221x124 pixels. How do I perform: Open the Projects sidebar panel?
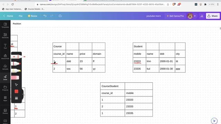(x=5, y=88)
